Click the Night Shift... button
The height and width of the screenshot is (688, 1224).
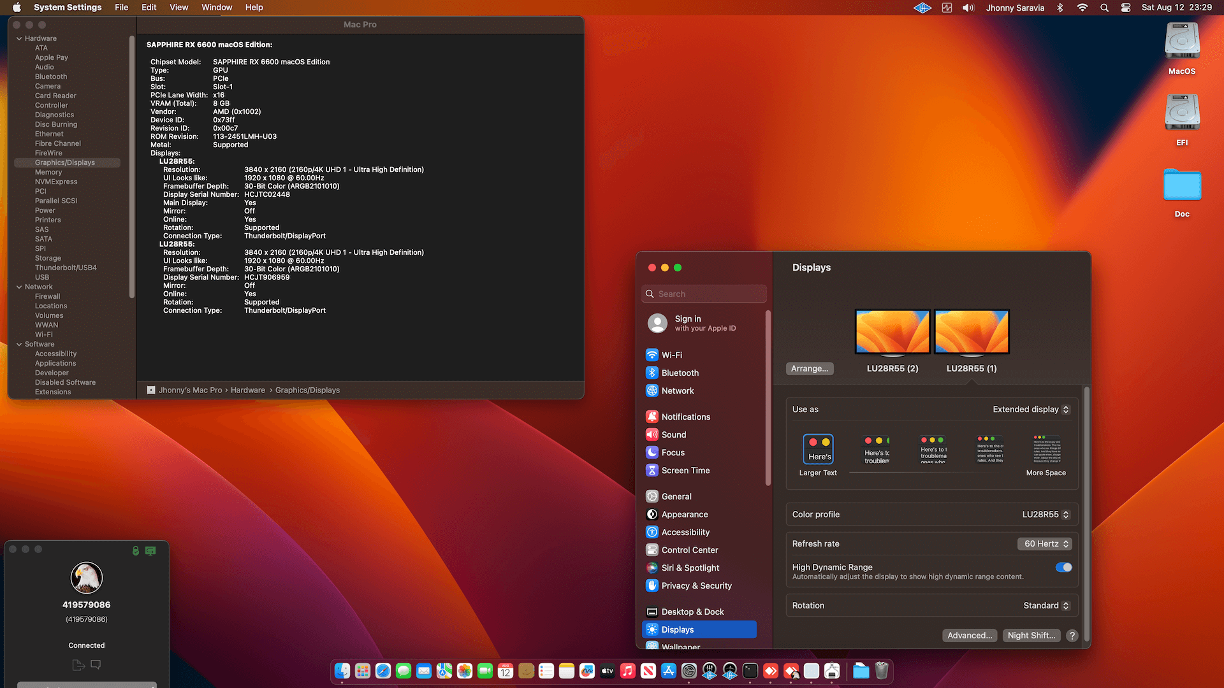(1031, 636)
